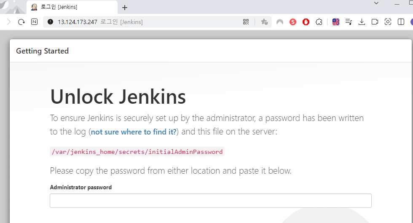Click the address bar URL 13.124.173.247
Image resolution: width=413 pixels, height=223 pixels.
point(78,22)
